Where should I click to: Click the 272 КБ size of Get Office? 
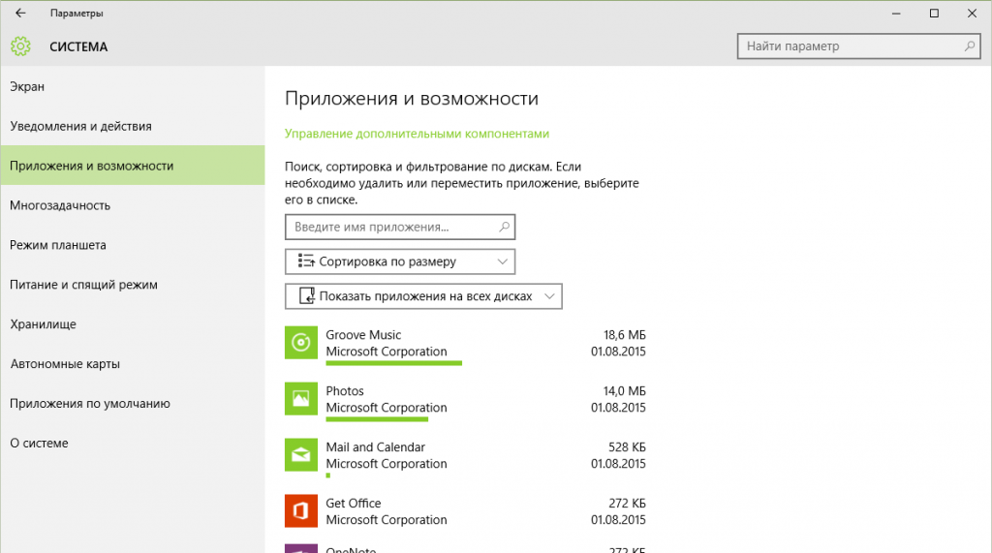pyautogui.click(x=627, y=503)
